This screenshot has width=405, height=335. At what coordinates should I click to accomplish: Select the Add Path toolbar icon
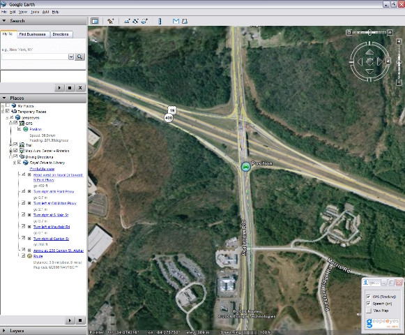pyautogui.click(x=135, y=21)
